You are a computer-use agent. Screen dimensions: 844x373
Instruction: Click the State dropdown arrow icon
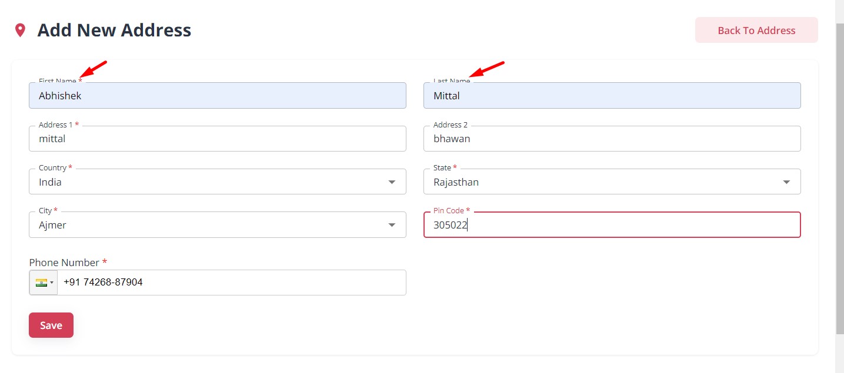click(x=786, y=182)
